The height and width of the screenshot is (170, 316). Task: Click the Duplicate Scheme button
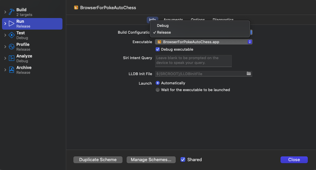[98, 159]
